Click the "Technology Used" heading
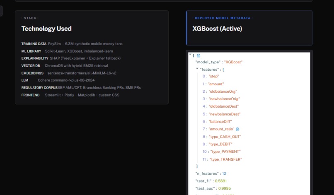This screenshot has height=195, width=334. (46, 29)
